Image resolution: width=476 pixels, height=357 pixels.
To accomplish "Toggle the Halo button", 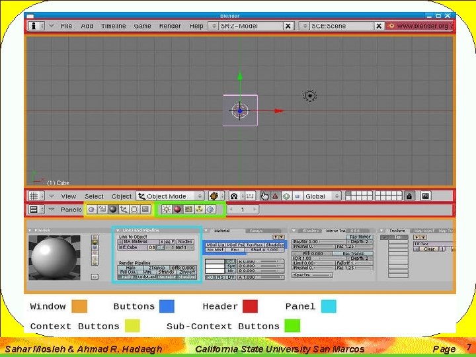I will 130,268.
